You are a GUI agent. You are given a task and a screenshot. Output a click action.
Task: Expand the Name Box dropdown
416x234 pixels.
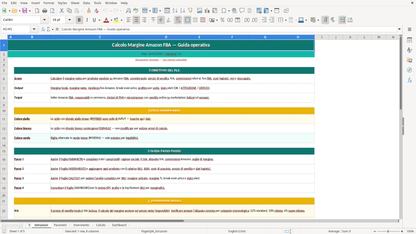[34, 29]
